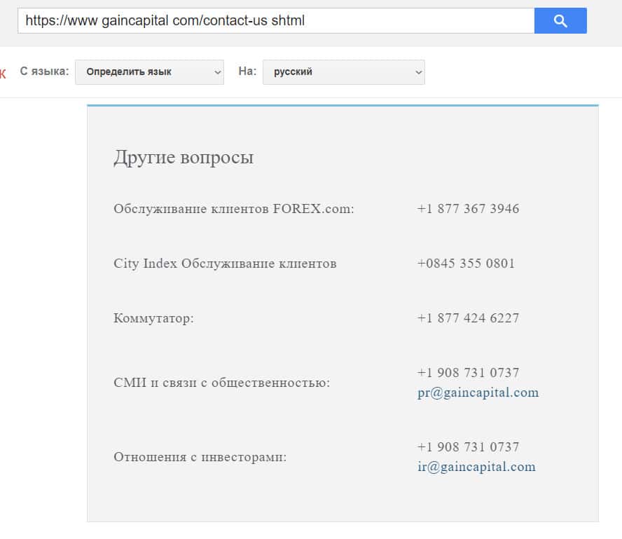This screenshot has width=622, height=539.
Task: Click label 'Отношения с инвесторами:'
Action: click(200, 457)
